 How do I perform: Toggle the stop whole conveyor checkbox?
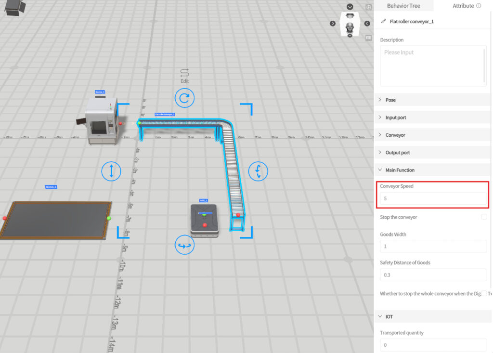(x=484, y=293)
